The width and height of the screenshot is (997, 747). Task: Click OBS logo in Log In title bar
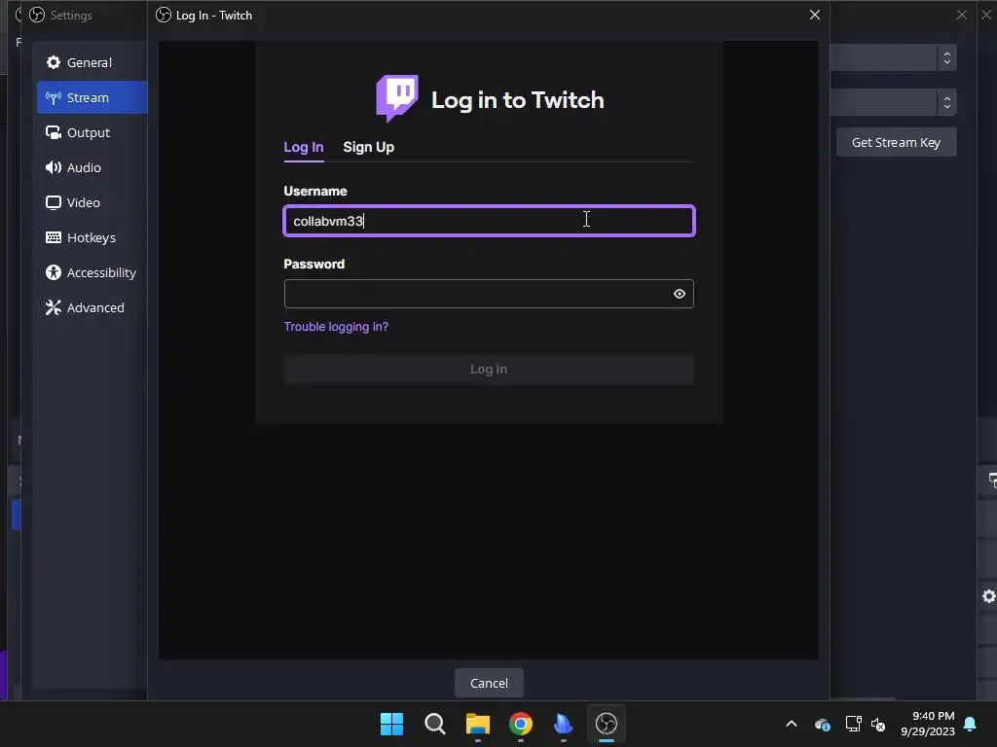164,15
